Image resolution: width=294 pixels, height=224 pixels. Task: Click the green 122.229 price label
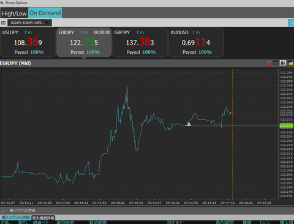click(286, 125)
